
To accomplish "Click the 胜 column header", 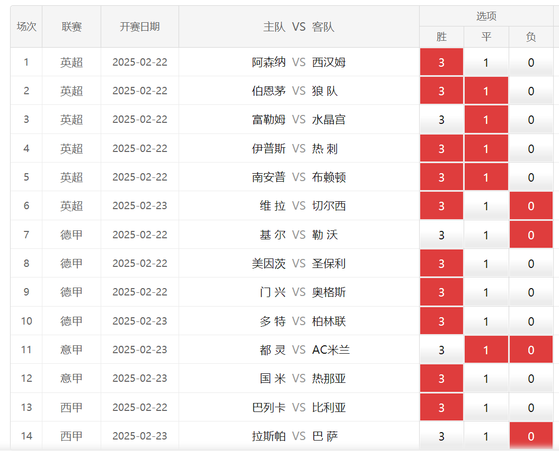I will [441, 37].
